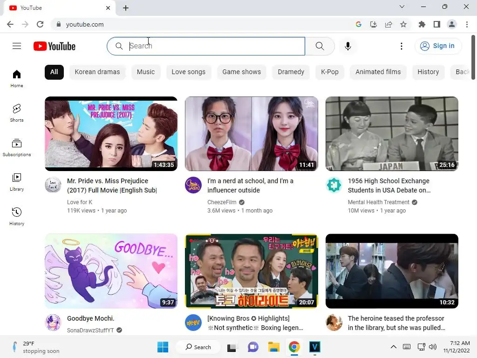
Task: Click inside the YouTube search field
Action: click(206, 46)
